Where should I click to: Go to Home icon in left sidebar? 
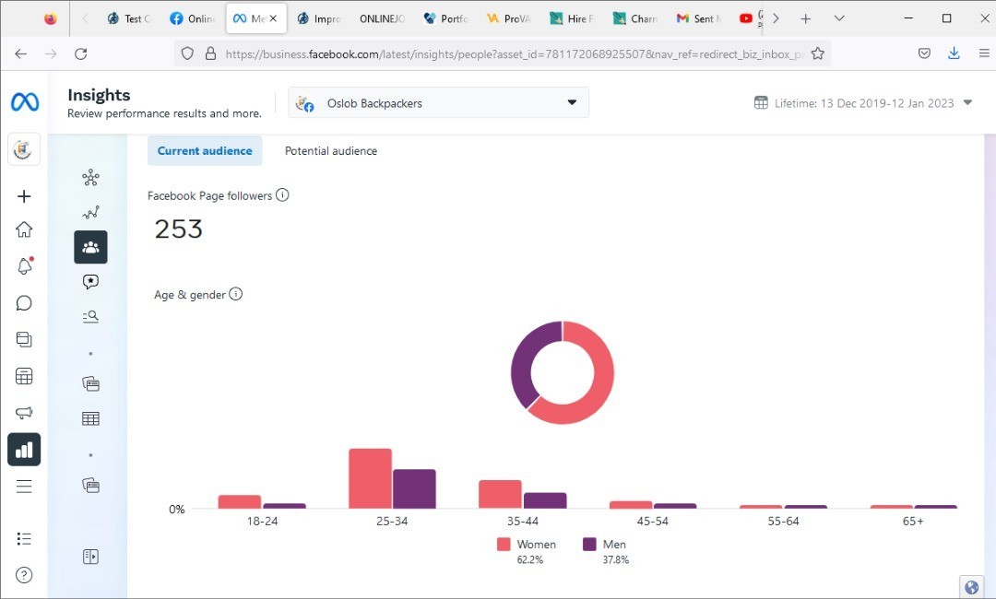coord(23,229)
